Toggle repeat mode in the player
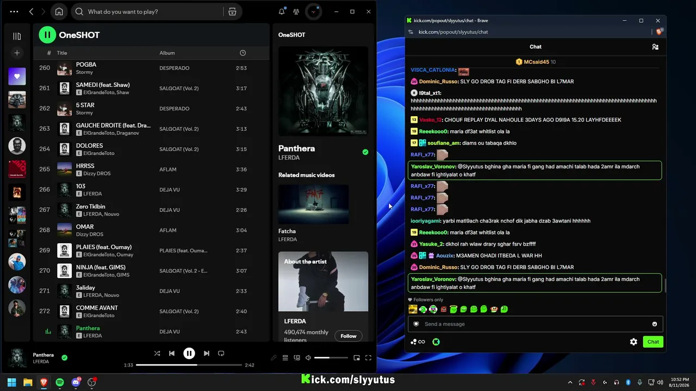The height and width of the screenshot is (391, 696). pos(221,354)
